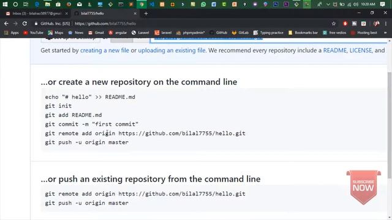Click the git commit -m "first commit" line
This screenshot has height=220, width=392.
pos(92,124)
